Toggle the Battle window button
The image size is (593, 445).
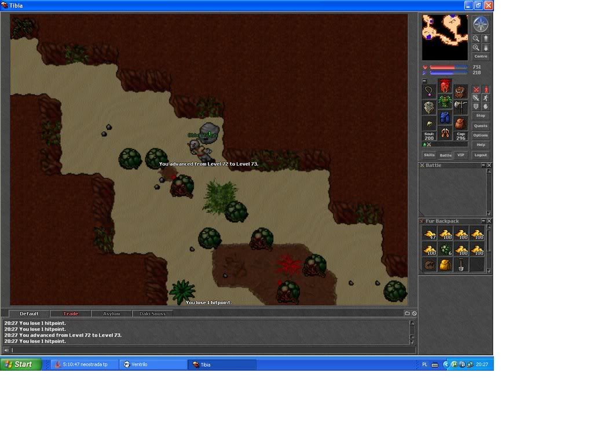click(x=445, y=155)
